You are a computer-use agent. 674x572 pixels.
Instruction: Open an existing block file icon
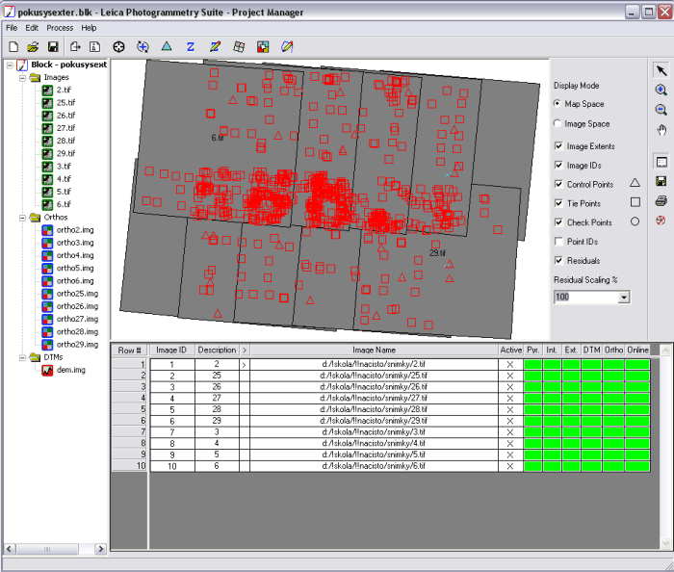33,47
